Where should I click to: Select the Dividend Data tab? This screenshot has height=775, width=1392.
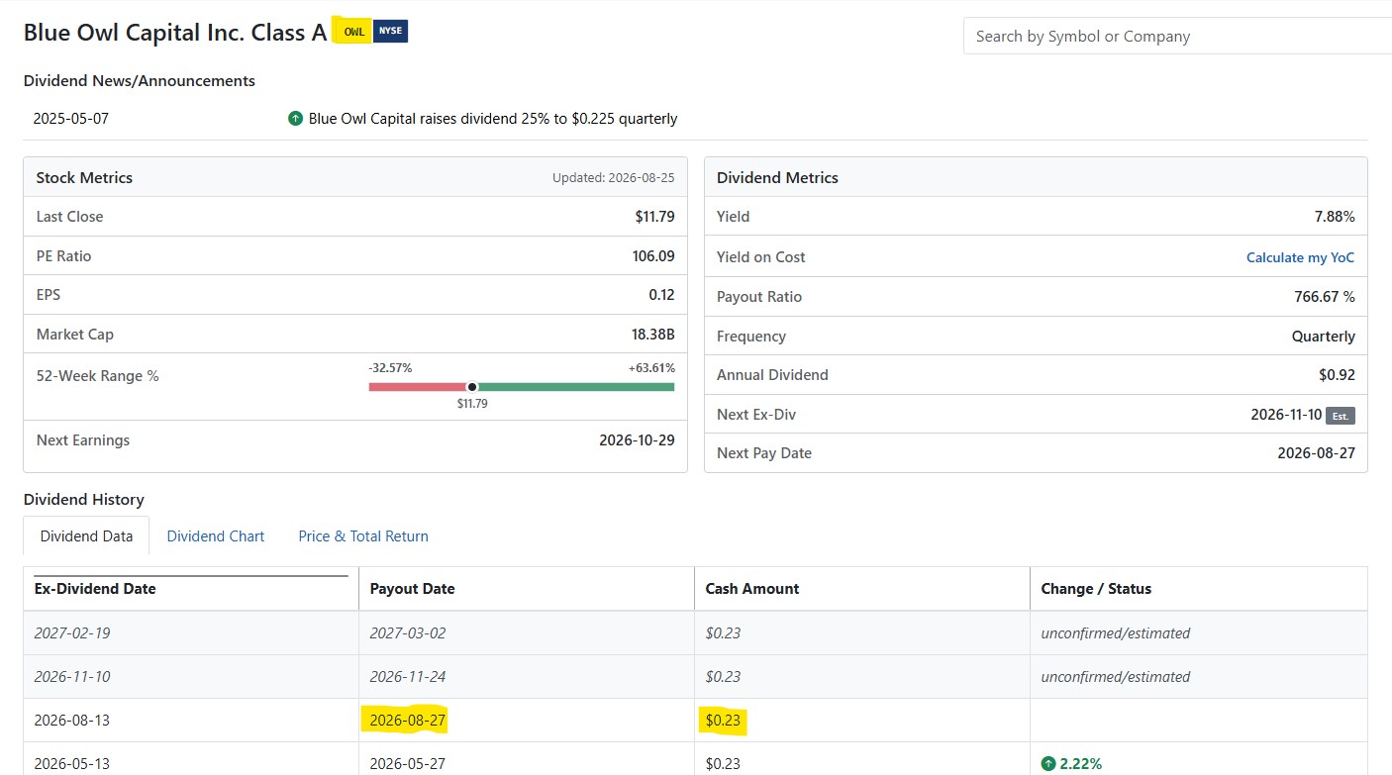[x=86, y=535]
